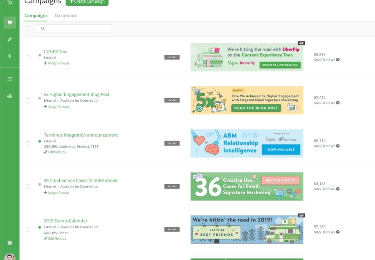
Task: Click Sender badge for 5x Higher Engagement
Action: coord(172,100)
